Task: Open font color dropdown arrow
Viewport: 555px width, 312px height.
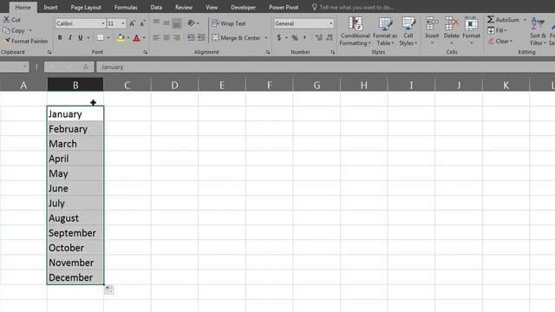Action: pos(144,37)
